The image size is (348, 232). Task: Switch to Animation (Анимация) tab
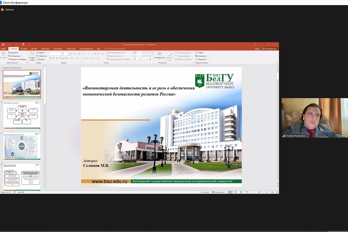58,49
